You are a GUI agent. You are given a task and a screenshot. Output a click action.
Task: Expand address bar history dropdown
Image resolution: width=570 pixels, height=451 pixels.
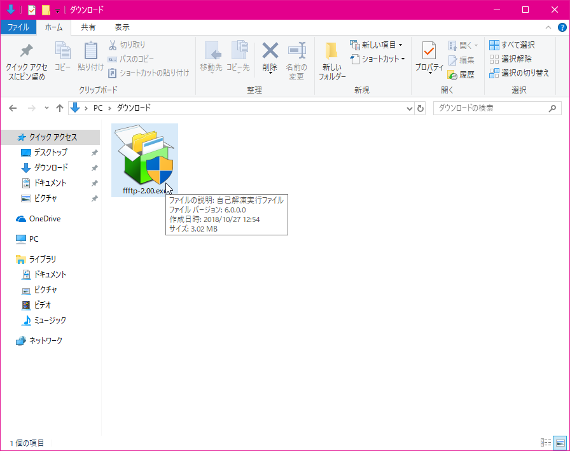click(x=409, y=108)
